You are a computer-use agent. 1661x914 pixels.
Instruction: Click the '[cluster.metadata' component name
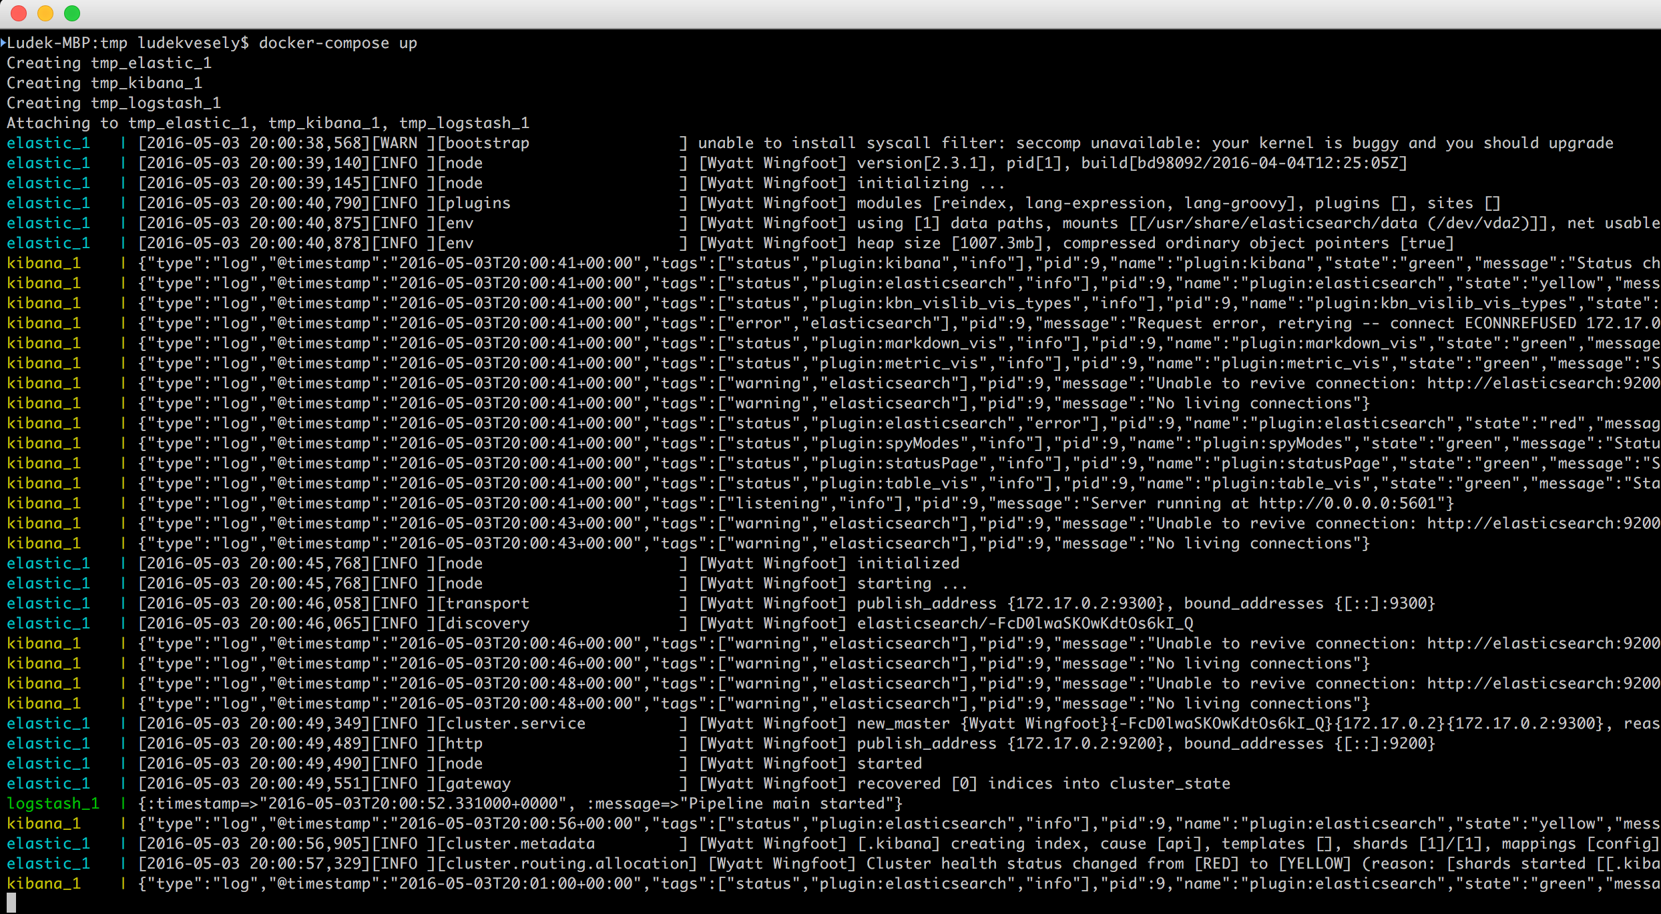click(x=515, y=844)
